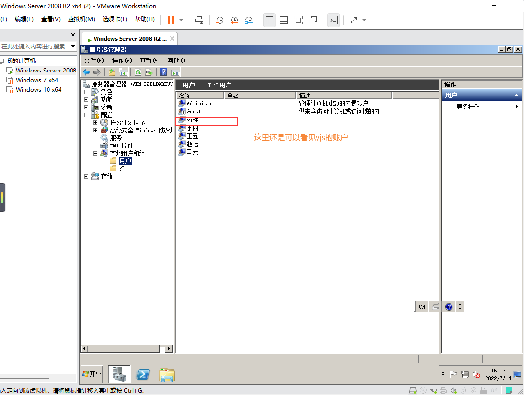
Task: Close the Windows Server 2008 R2 tab
Action: coord(172,39)
